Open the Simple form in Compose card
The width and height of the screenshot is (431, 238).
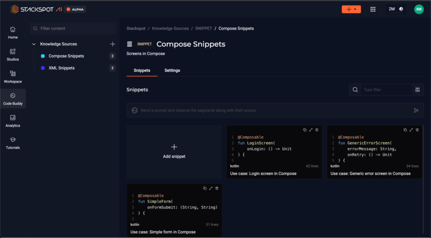coord(174,211)
